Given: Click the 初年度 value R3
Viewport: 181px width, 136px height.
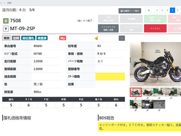Looking at the screenshot, I should (99, 46).
